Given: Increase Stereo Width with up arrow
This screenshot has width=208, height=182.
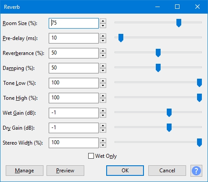Looking at the screenshot, I should coord(103,141).
